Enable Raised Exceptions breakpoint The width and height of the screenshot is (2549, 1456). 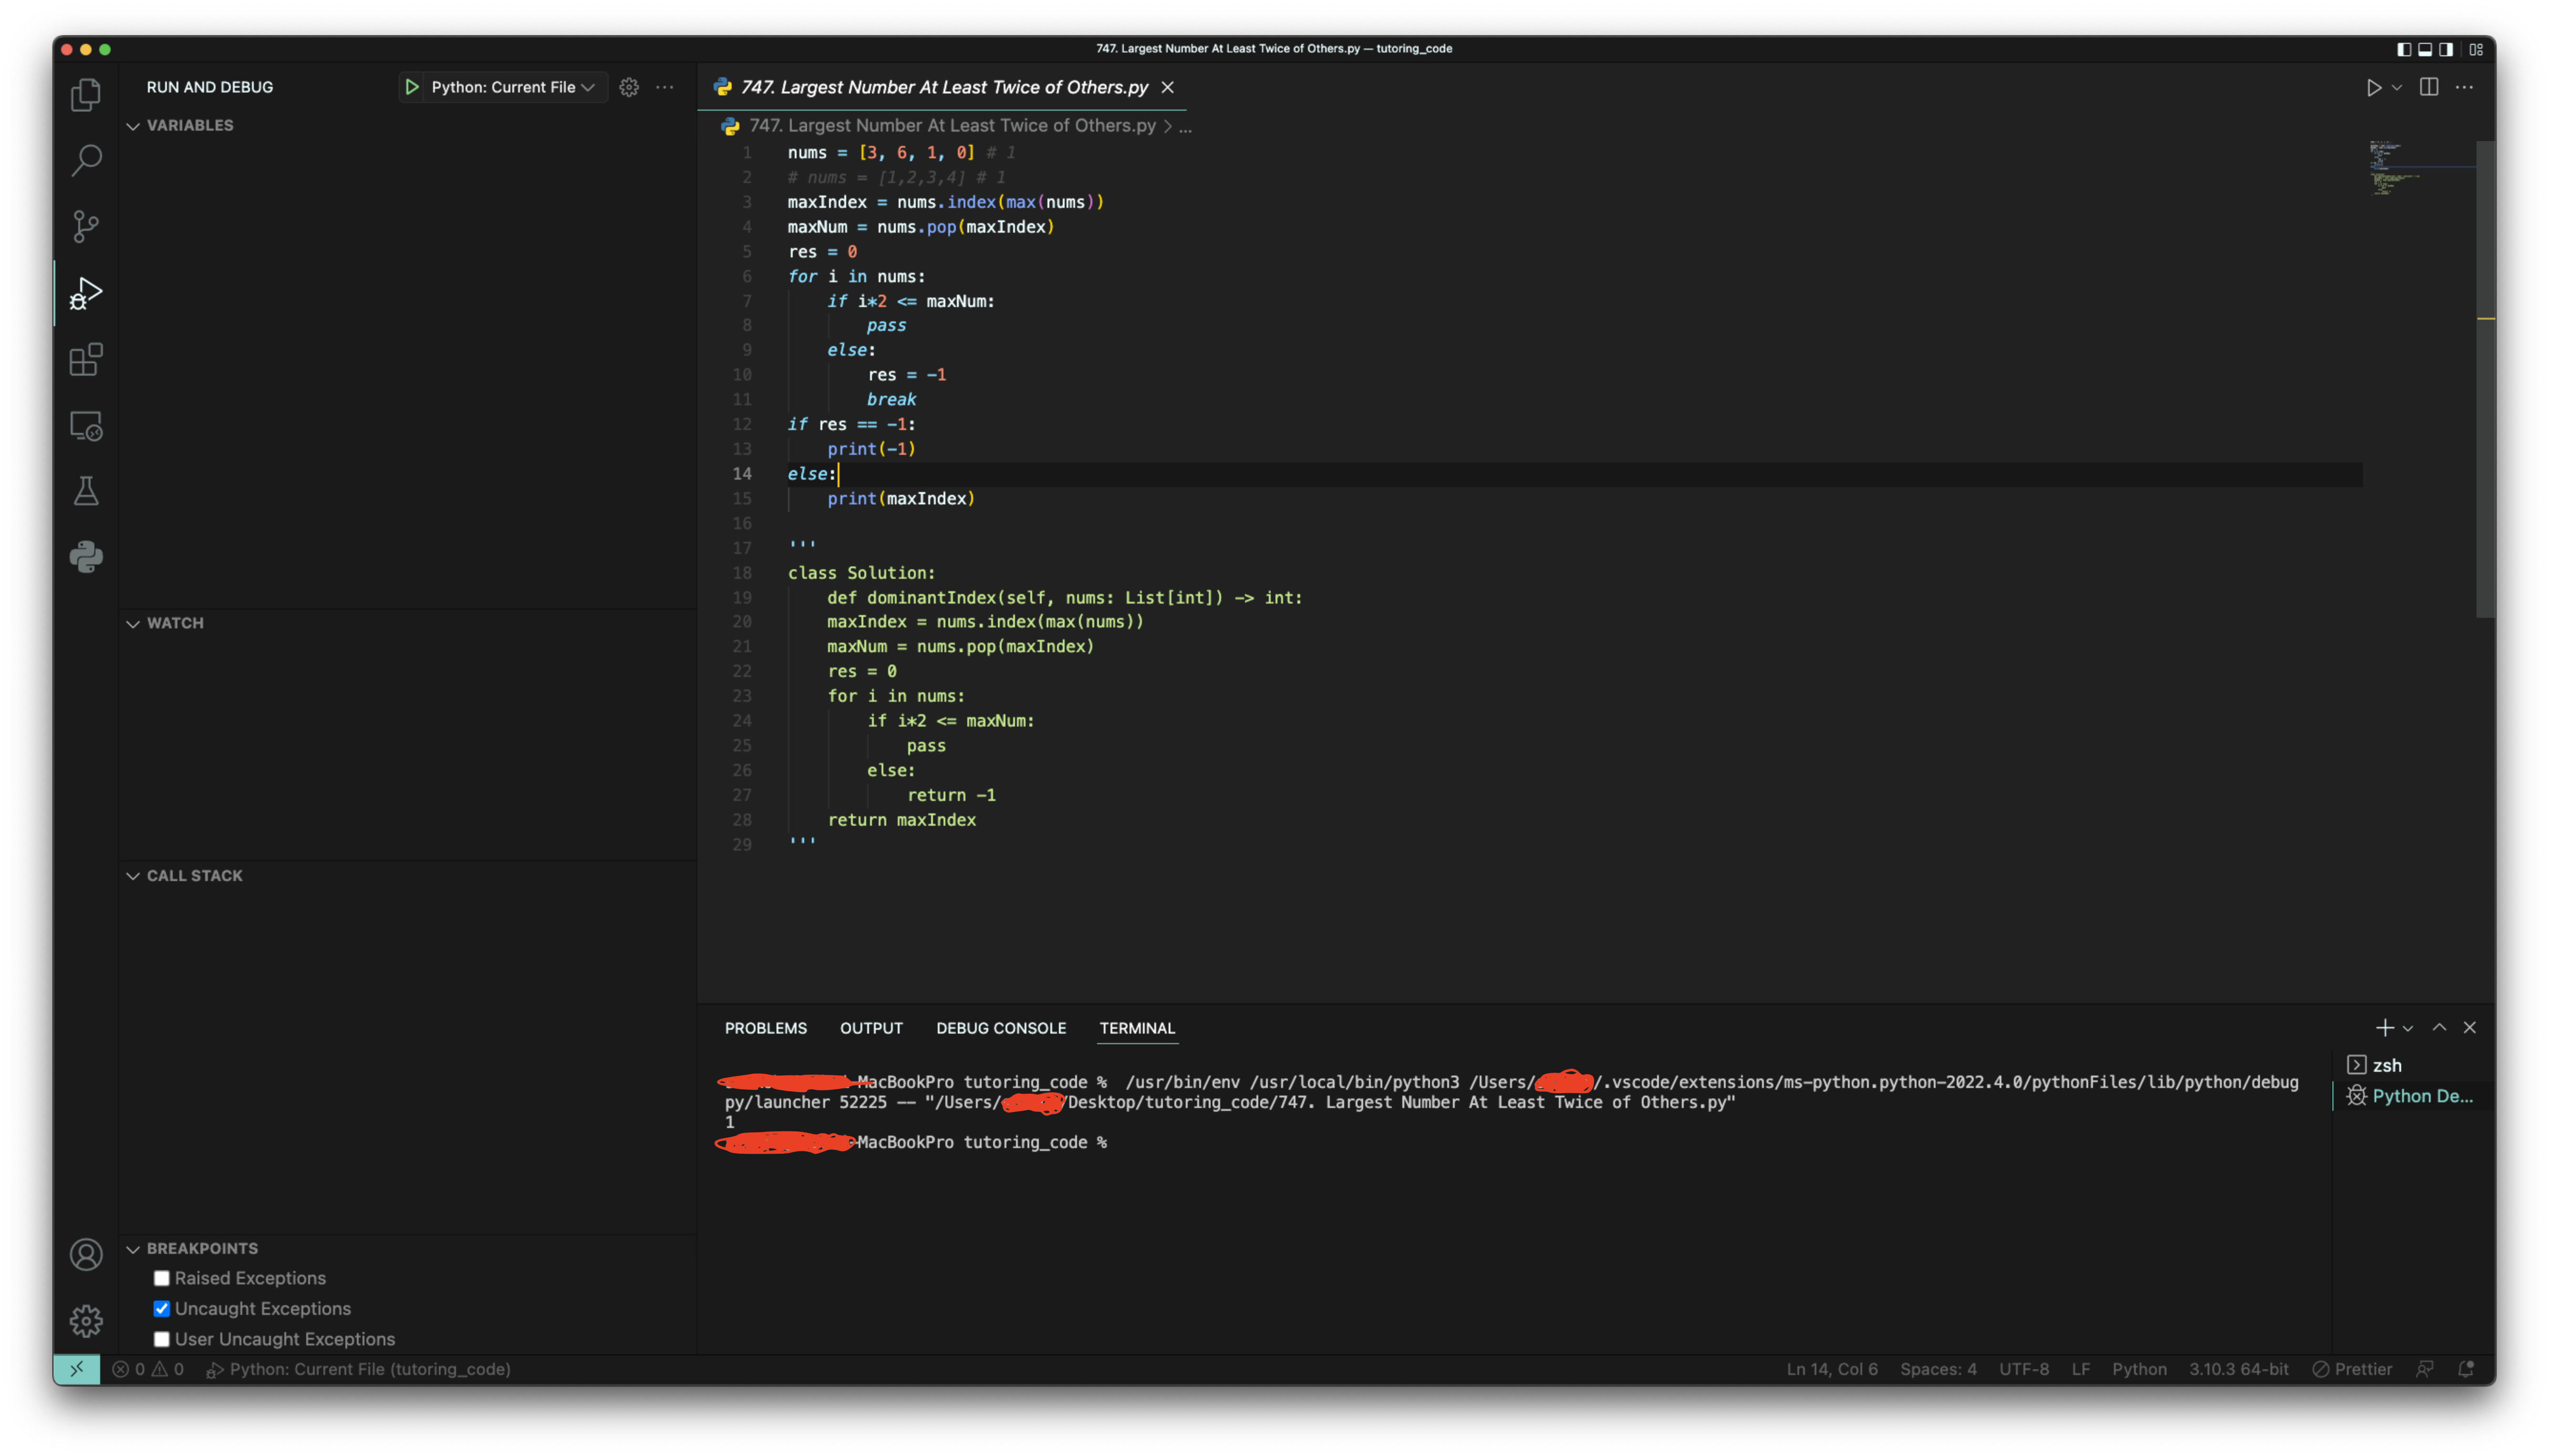click(x=162, y=1278)
